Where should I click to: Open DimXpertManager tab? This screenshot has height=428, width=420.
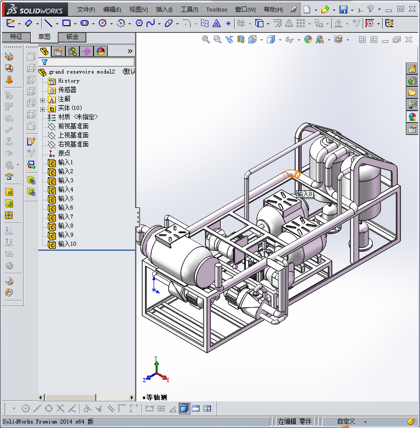87,51
